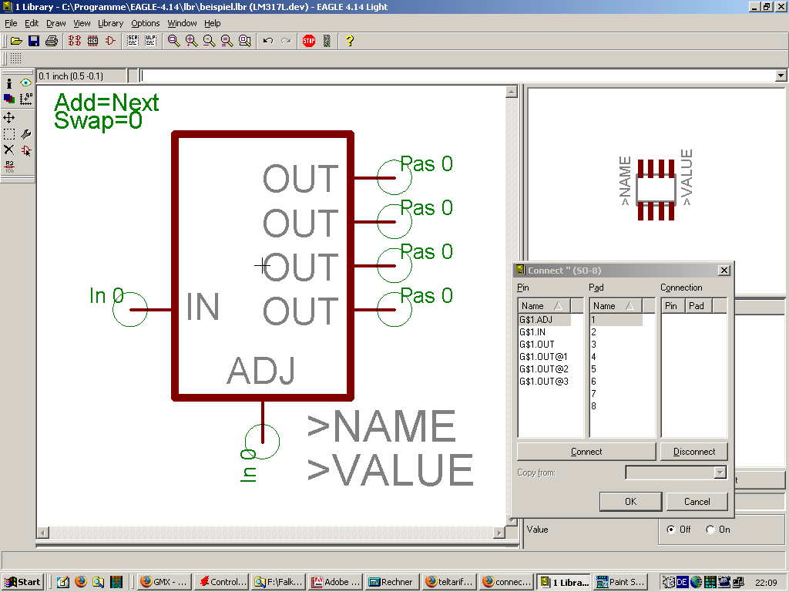Select the Show eye tool
Image resolution: width=789 pixels, height=592 pixels.
(25, 82)
